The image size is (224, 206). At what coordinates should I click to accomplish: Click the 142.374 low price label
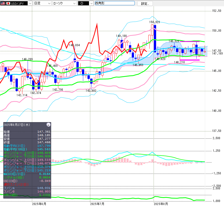36,93
